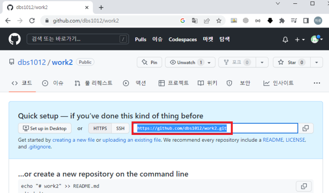Click the Public visibility badge

pyautogui.click(x=85, y=62)
